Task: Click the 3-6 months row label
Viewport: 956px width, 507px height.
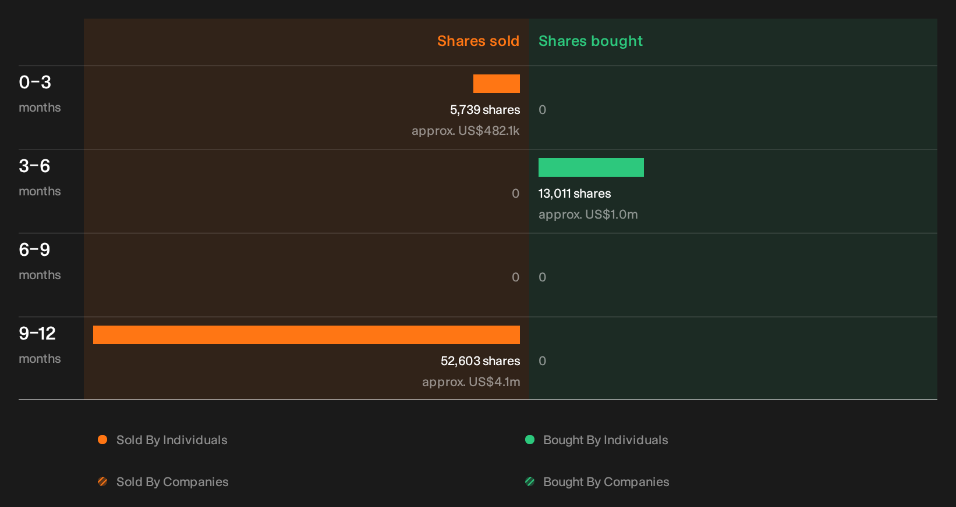Action: click(x=40, y=177)
